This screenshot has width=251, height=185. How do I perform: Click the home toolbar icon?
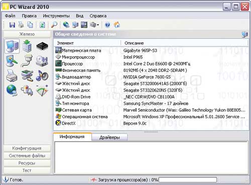(117, 25)
